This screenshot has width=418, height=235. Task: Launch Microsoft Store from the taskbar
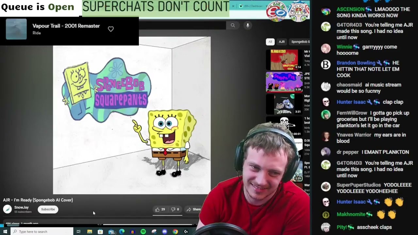[x=100, y=231]
